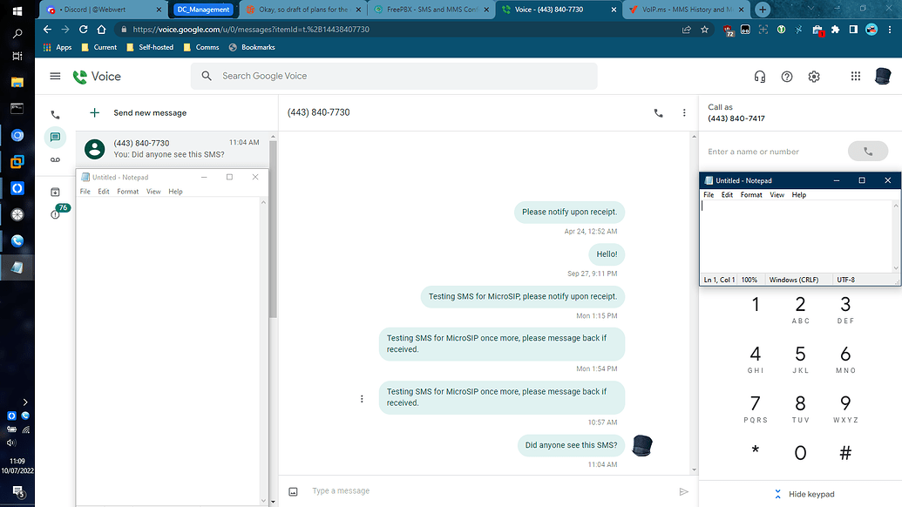Bookmark this page using the star icon
902x507 pixels.
704,28
